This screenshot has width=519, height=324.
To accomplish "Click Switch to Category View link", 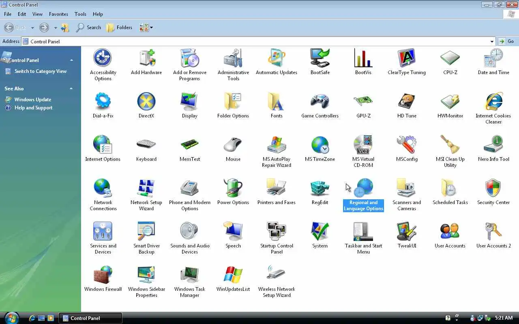I will (x=41, y=71).
